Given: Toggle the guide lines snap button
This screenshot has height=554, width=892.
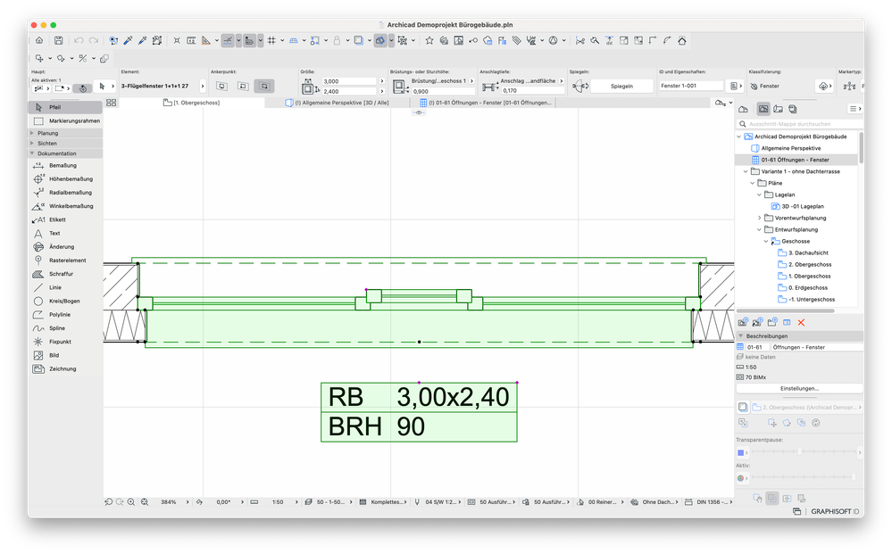Looking at the screenshot, I should click(x=228, y=40).
